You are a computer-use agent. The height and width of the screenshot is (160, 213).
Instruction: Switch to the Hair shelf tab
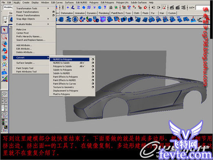(162, 13)
